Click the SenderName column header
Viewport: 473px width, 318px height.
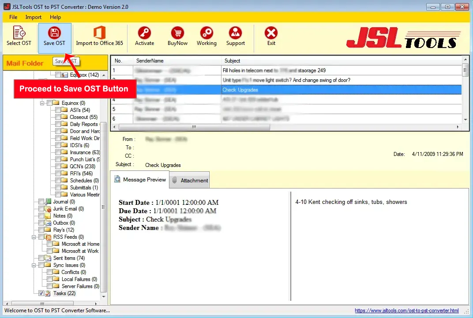pyautogui.click(x=176, y=61)
